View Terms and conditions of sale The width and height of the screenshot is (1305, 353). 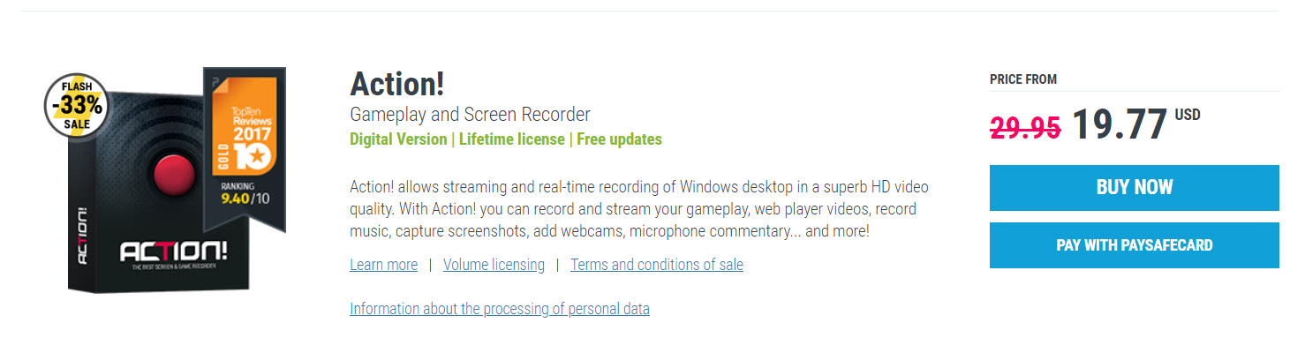pos(657,265)
